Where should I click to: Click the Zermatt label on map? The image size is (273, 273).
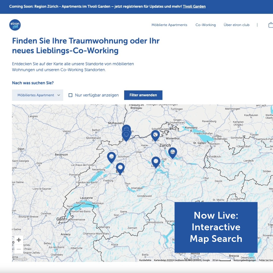132,228
